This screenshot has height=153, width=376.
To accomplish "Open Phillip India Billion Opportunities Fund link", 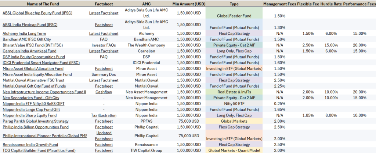I will point(36,127).
